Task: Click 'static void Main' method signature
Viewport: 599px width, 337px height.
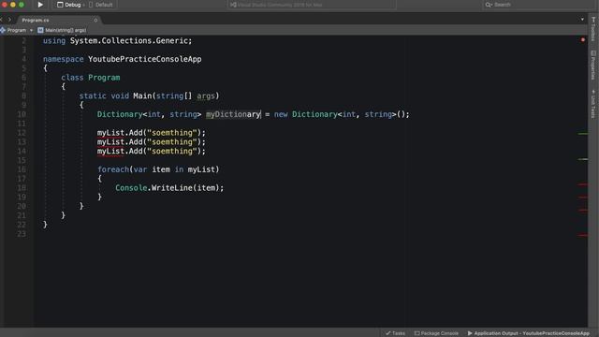Action: point(115,95)
